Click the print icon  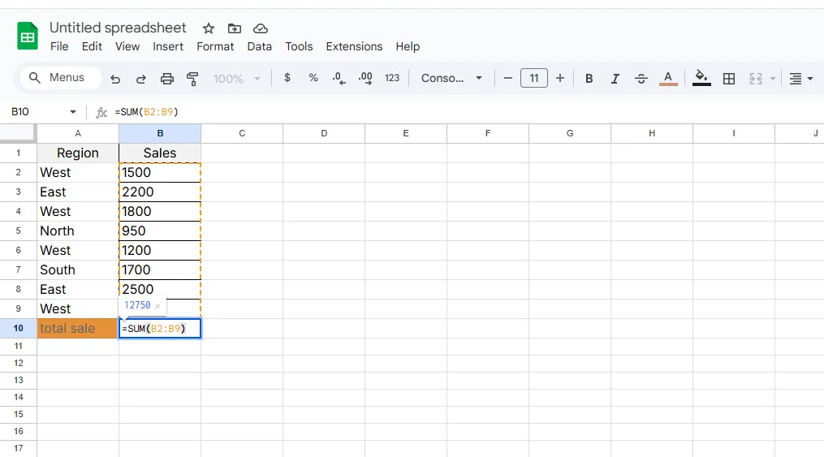(x=167, y=79)
